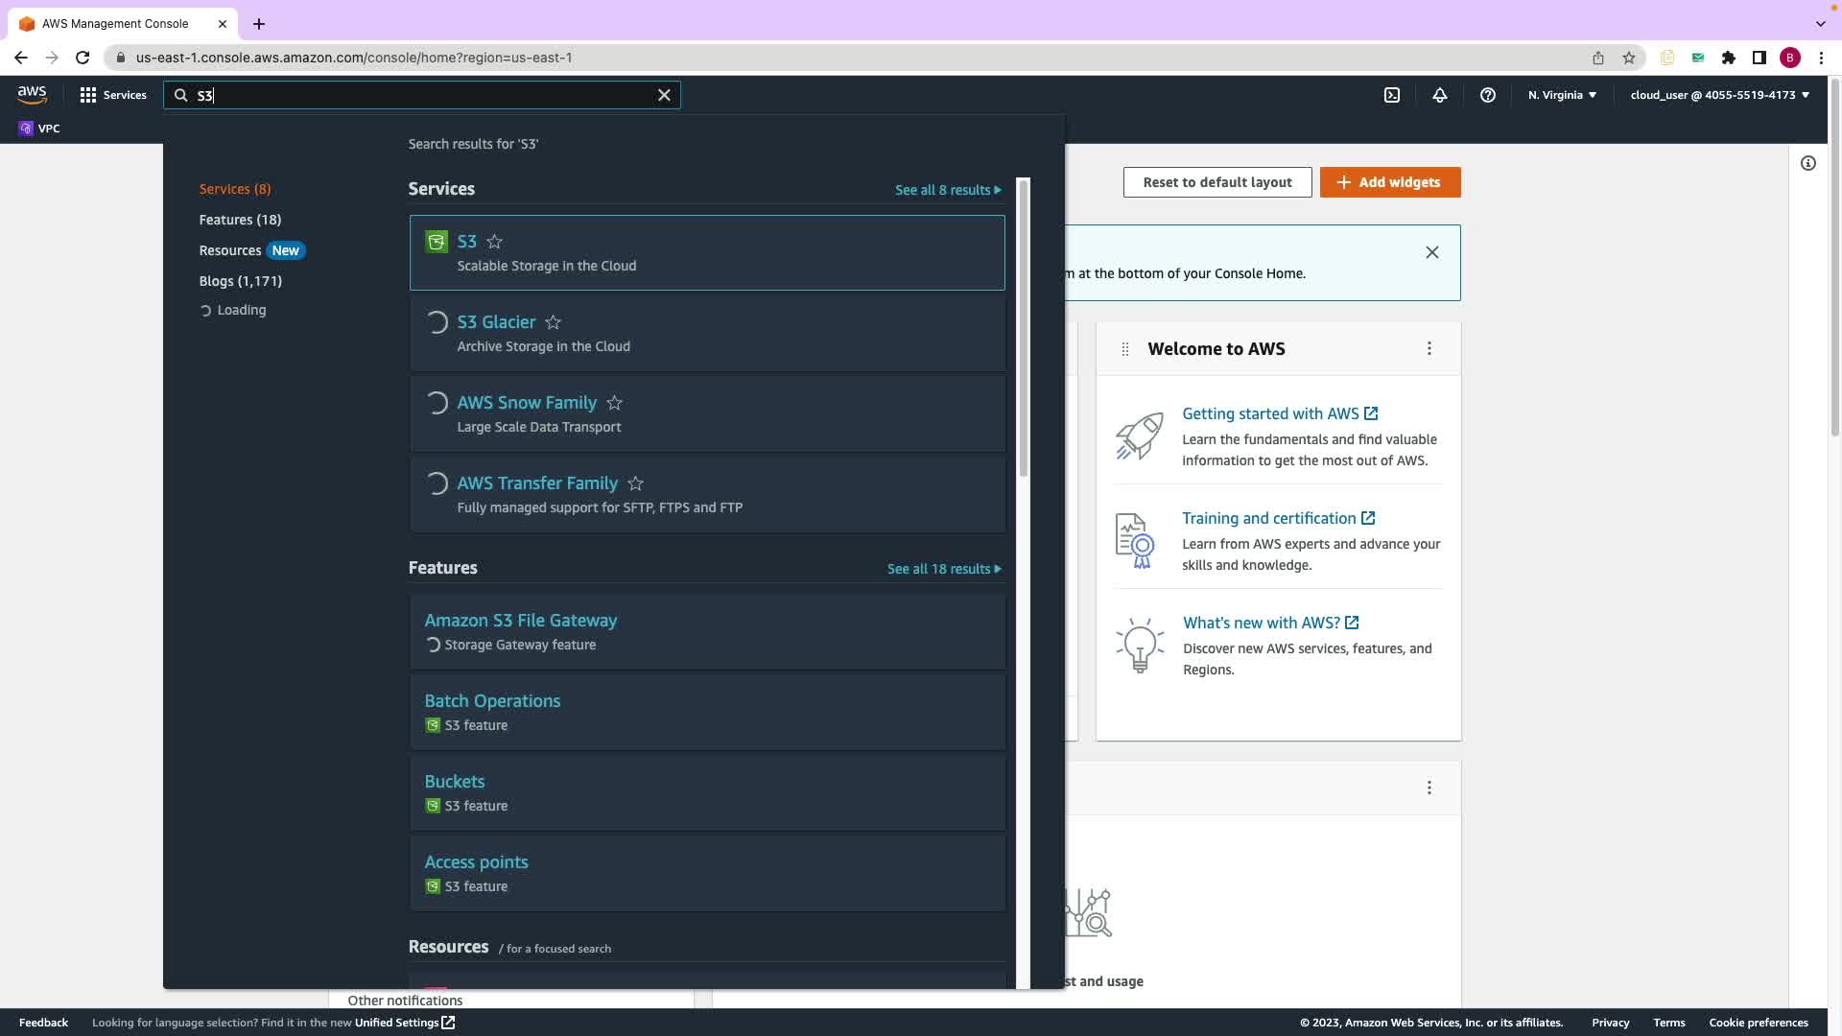The height and width of the screenshot is (1036, 1842).
Task: Clear the search box with X icon
Action: (x=664, y=95)
